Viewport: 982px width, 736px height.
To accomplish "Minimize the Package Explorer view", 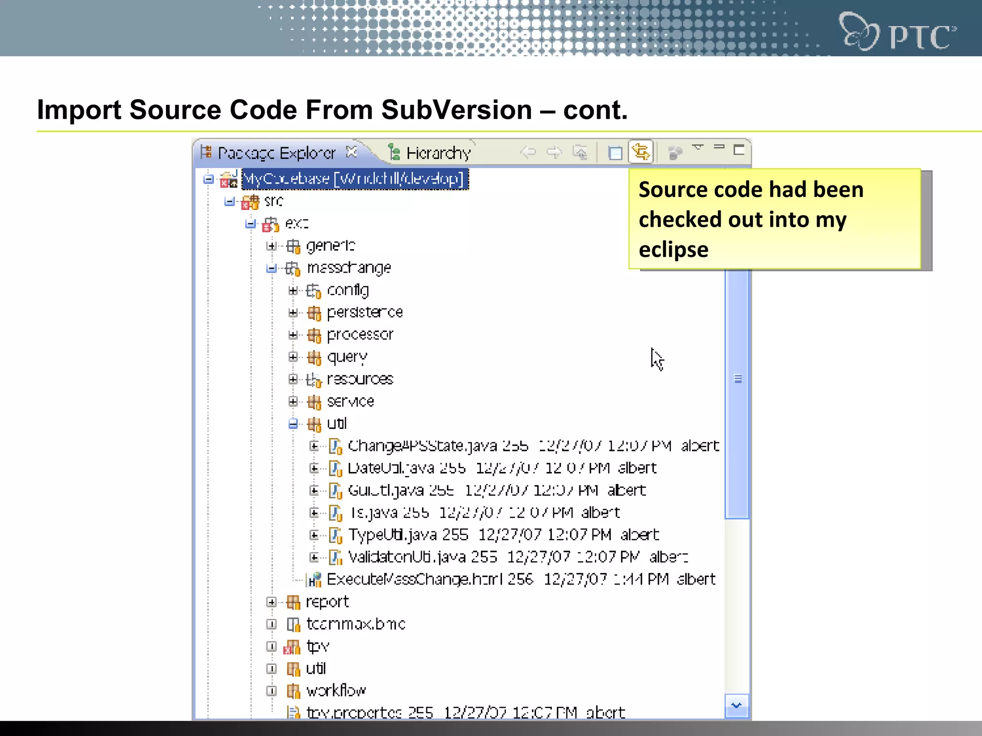I will 719,147.
